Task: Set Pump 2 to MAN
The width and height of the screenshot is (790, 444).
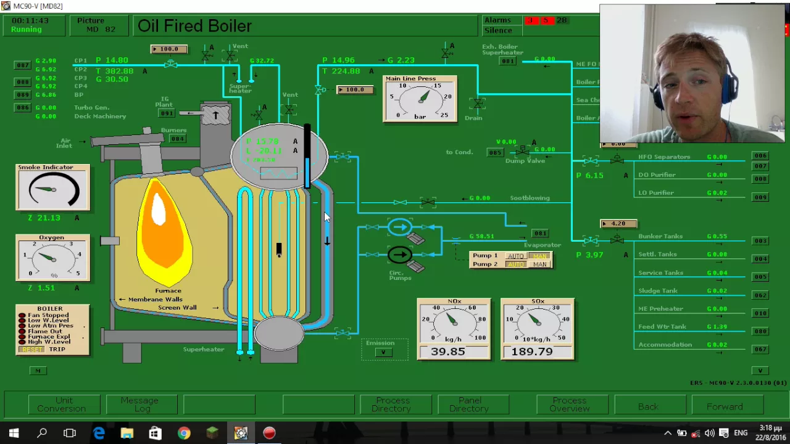Action: [539, 265]
